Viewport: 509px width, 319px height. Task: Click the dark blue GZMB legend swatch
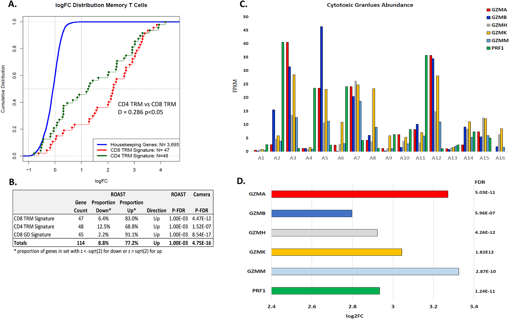(x=488, y=17)
